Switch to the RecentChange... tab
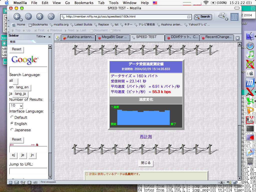Image resolution: width=256 pixels, height=192 pixels. click(217, 37)
